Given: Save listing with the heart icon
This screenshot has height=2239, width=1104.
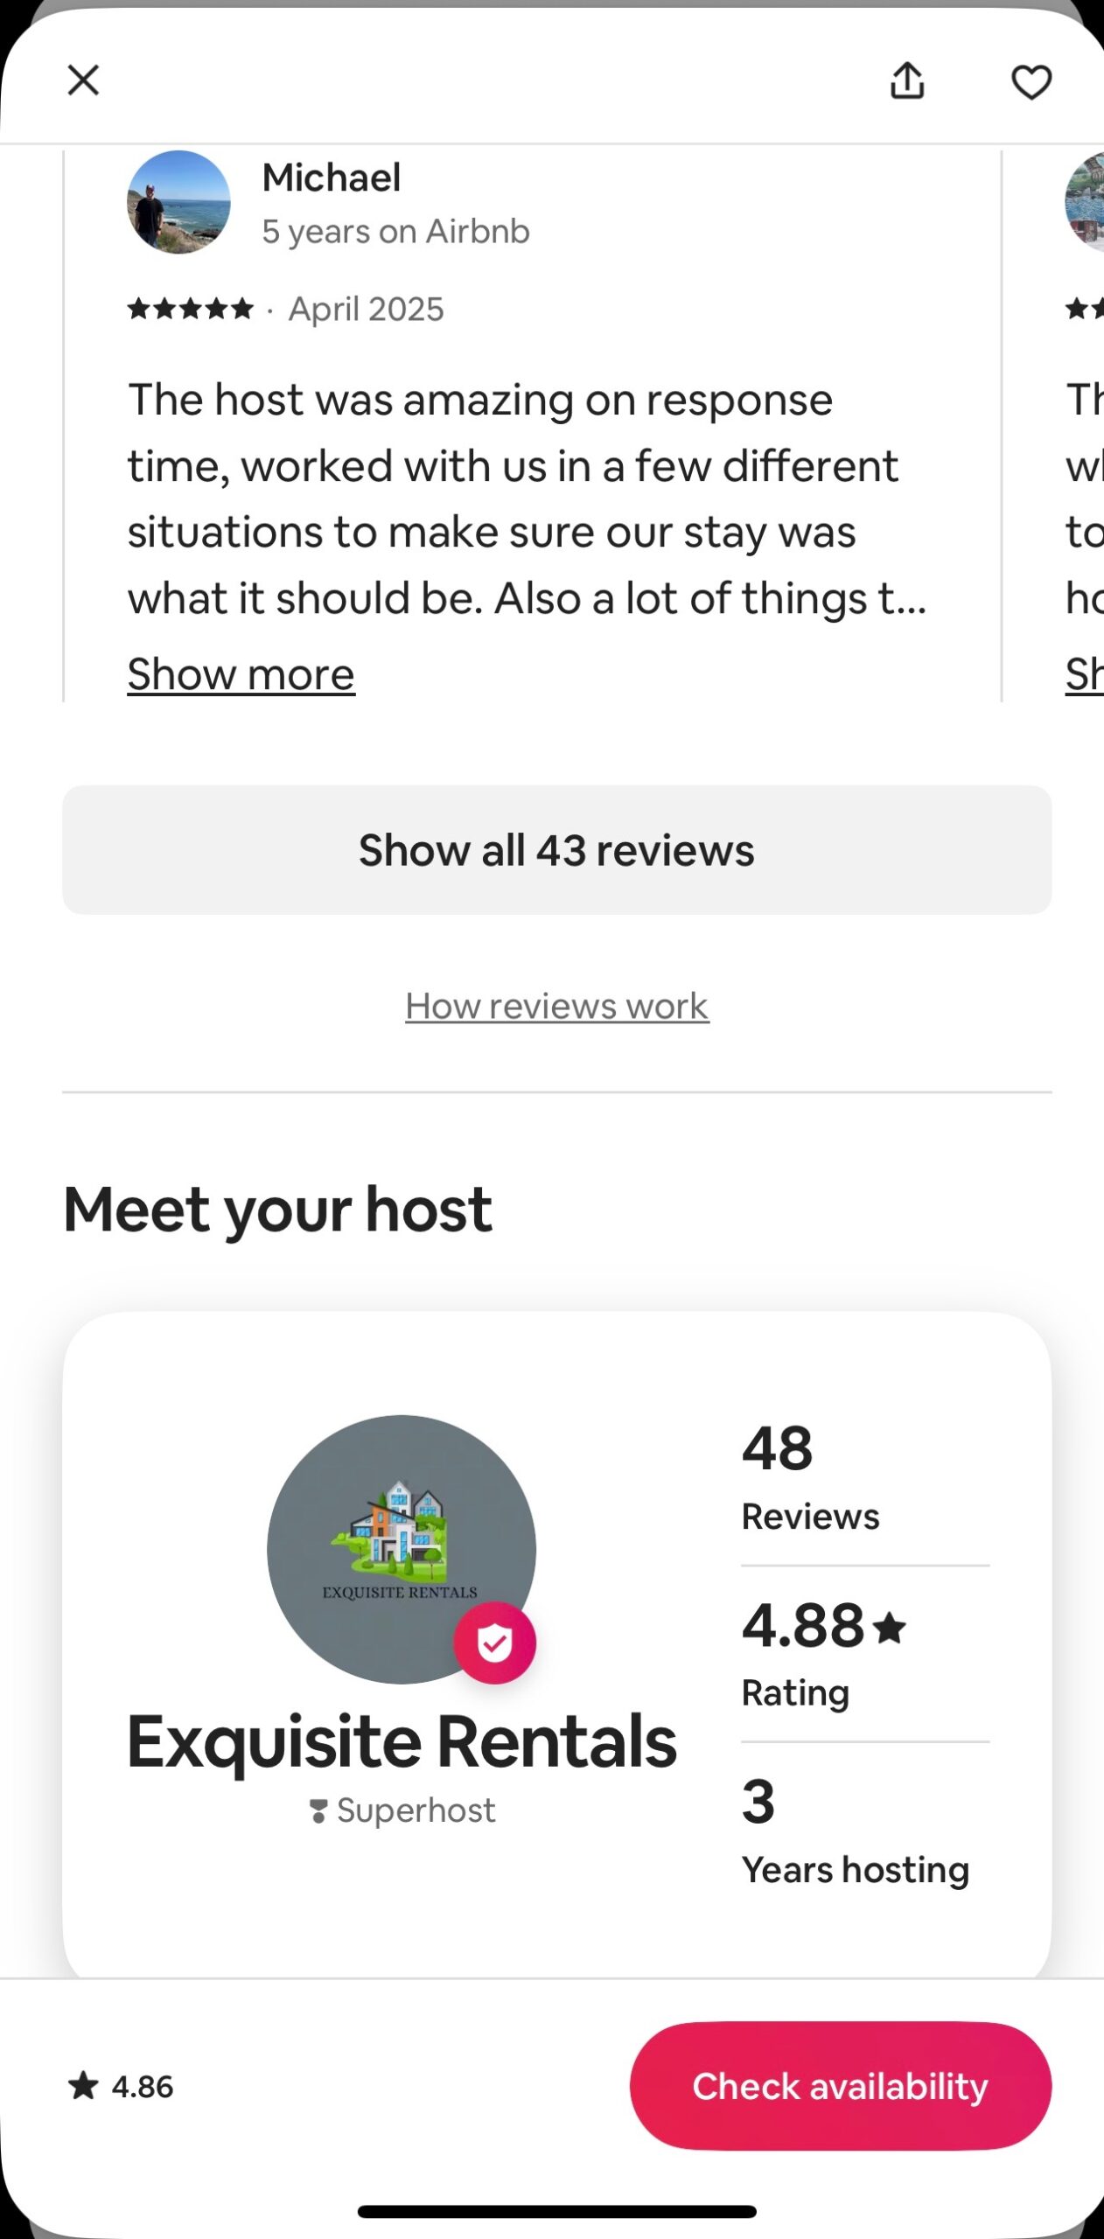Looking at the screenshot, I should [x=1031, y=82].
